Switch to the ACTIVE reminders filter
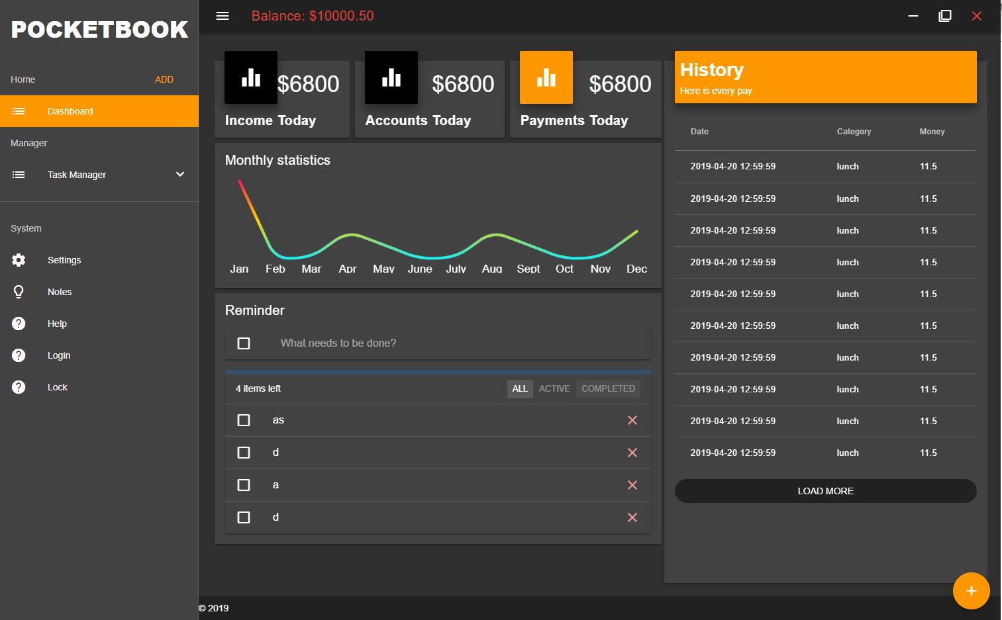The height and width of the screenshot is (620, 1002). pos(554,388)
